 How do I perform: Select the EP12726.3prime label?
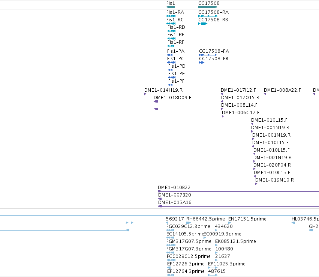186,264
